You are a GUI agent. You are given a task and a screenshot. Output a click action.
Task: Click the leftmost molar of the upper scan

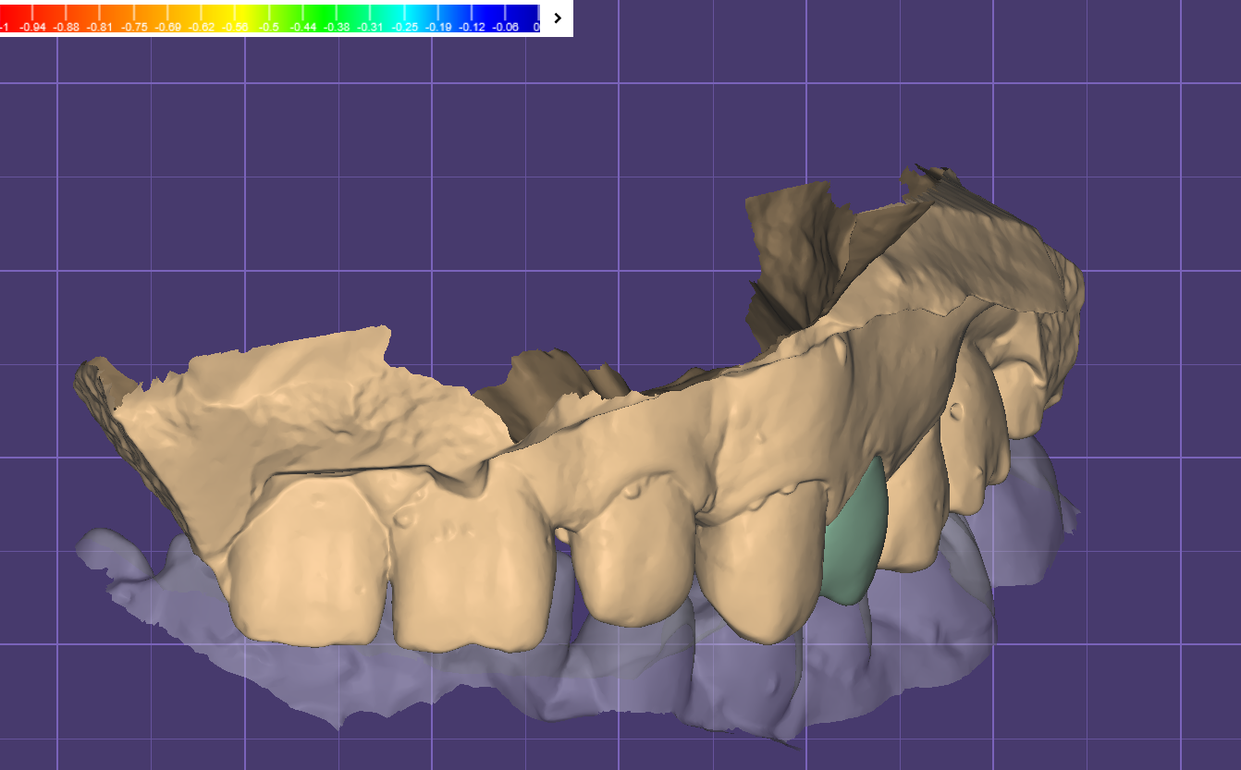305,573
